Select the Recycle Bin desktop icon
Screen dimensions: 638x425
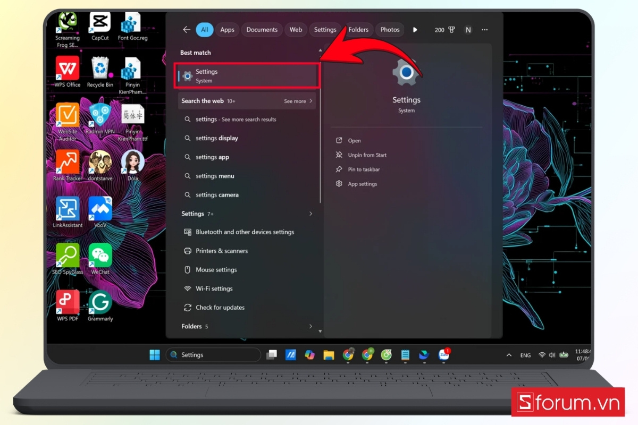100,72
